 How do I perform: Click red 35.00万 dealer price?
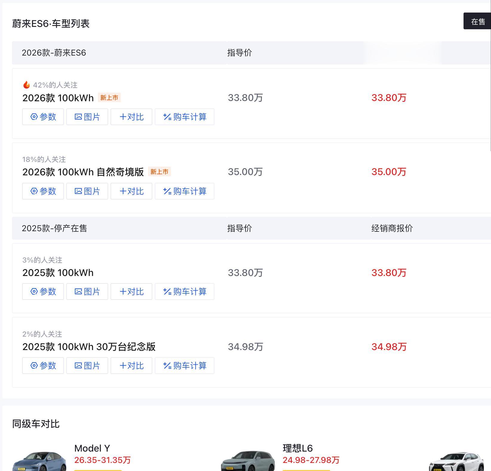click(389, 172)
